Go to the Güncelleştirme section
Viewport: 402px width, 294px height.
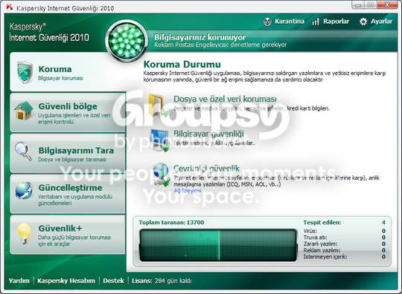click(x=68, y=194)
